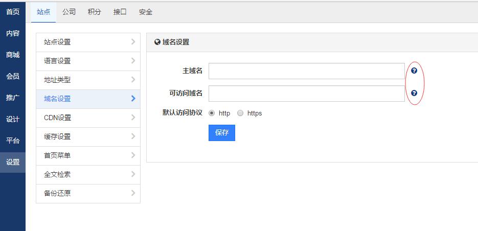This screenshot has width=478, height=231.
Task: Open the 接口 tab
Action: pos(120,12)
